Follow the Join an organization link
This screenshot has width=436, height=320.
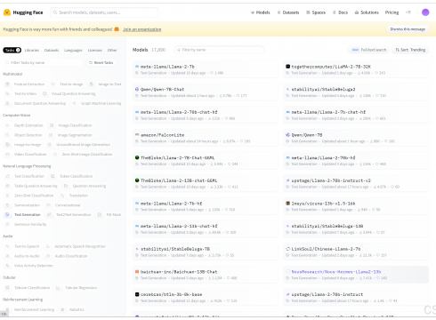click(142, 29)
